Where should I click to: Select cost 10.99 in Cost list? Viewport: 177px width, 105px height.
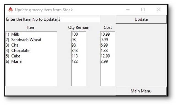(108, 34)
